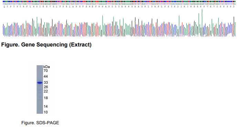Image resolution: width=237 pixels, height=127 pixels.
Task: Click the "kDa" unit label
Action: pyautogui.click(x=47, y=67)
